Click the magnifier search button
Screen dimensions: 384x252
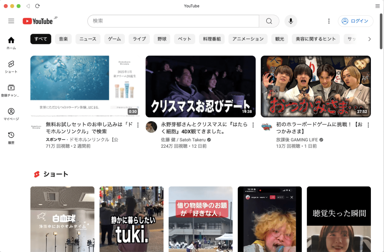click(x=269, y=21)
